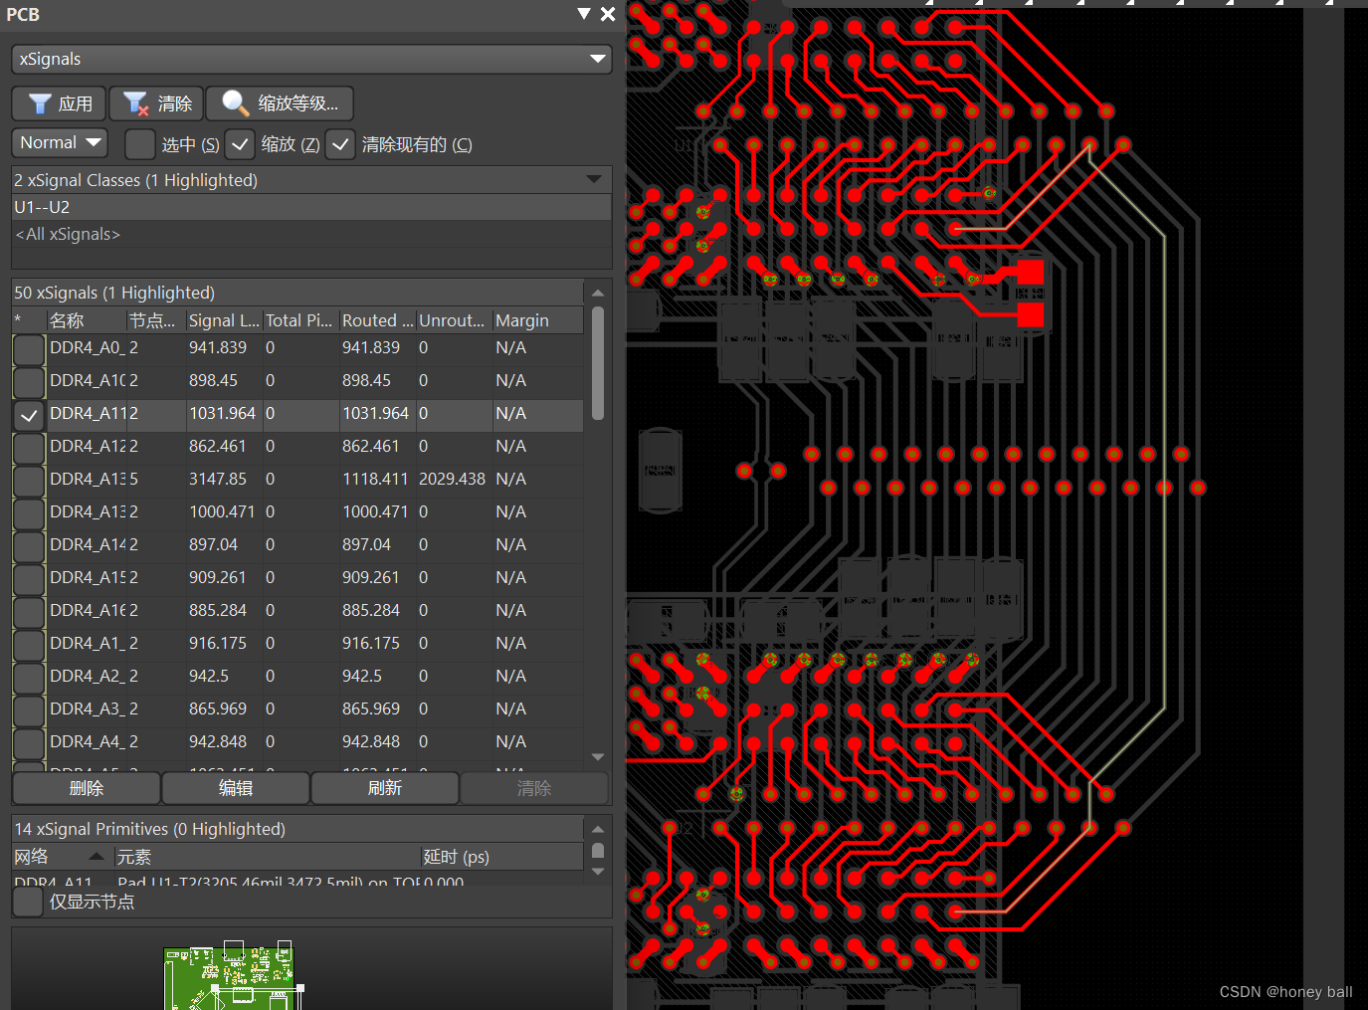
Task: Click the 清除 filter icon with red X
Action: click(134, 102)
